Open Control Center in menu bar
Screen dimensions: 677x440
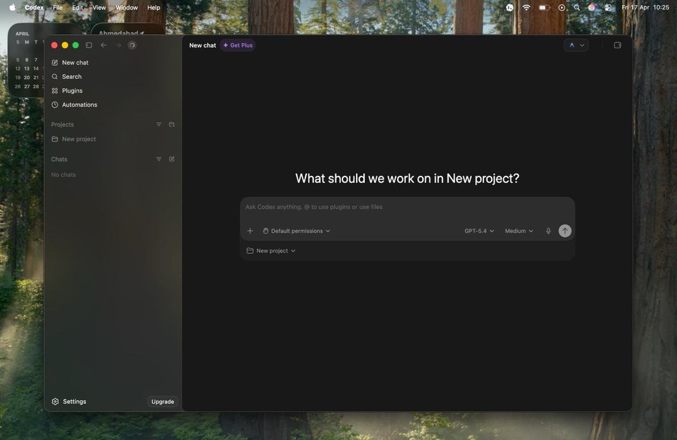coord(608,7)
